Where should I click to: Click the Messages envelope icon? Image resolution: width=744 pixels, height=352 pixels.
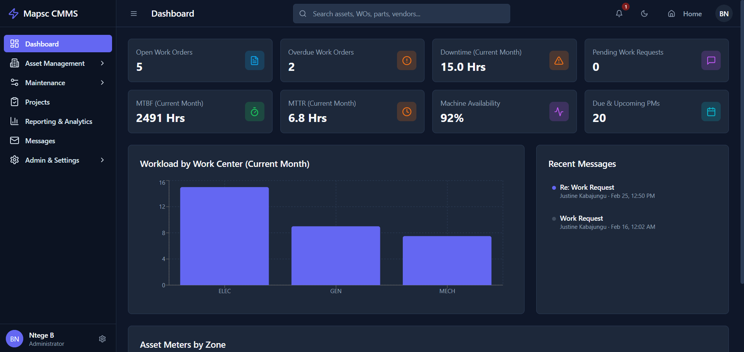coord(14,141)
